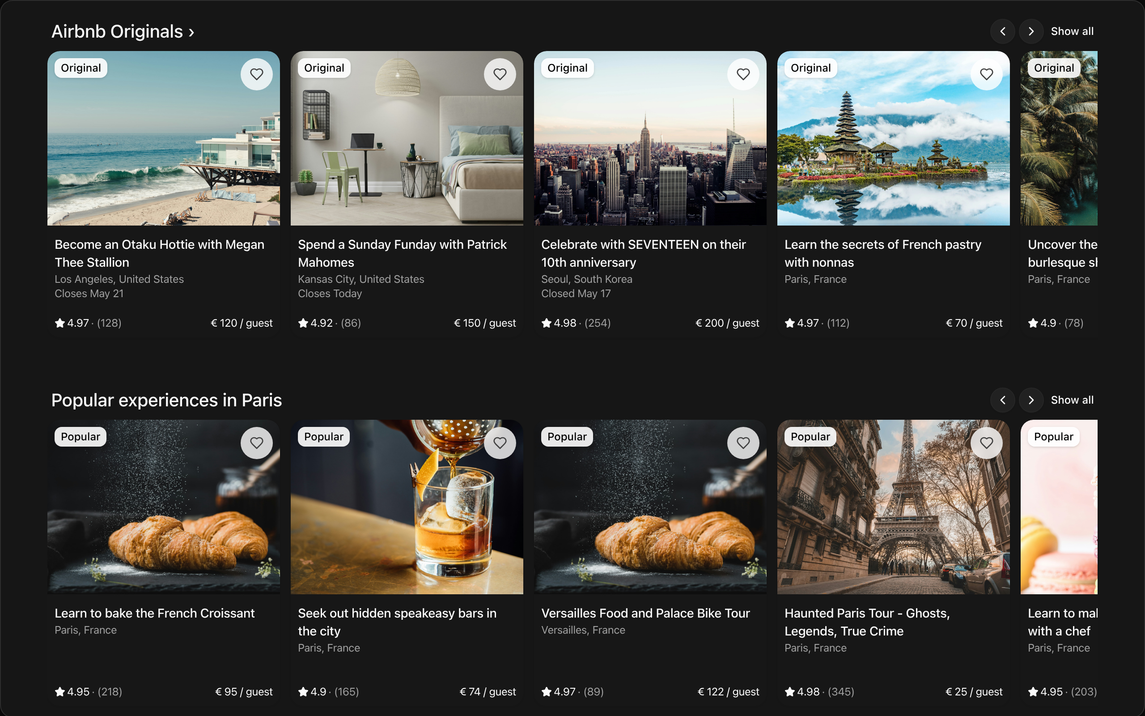
Task: Click the € 120 / guest price
Action: tap(242, 323)
